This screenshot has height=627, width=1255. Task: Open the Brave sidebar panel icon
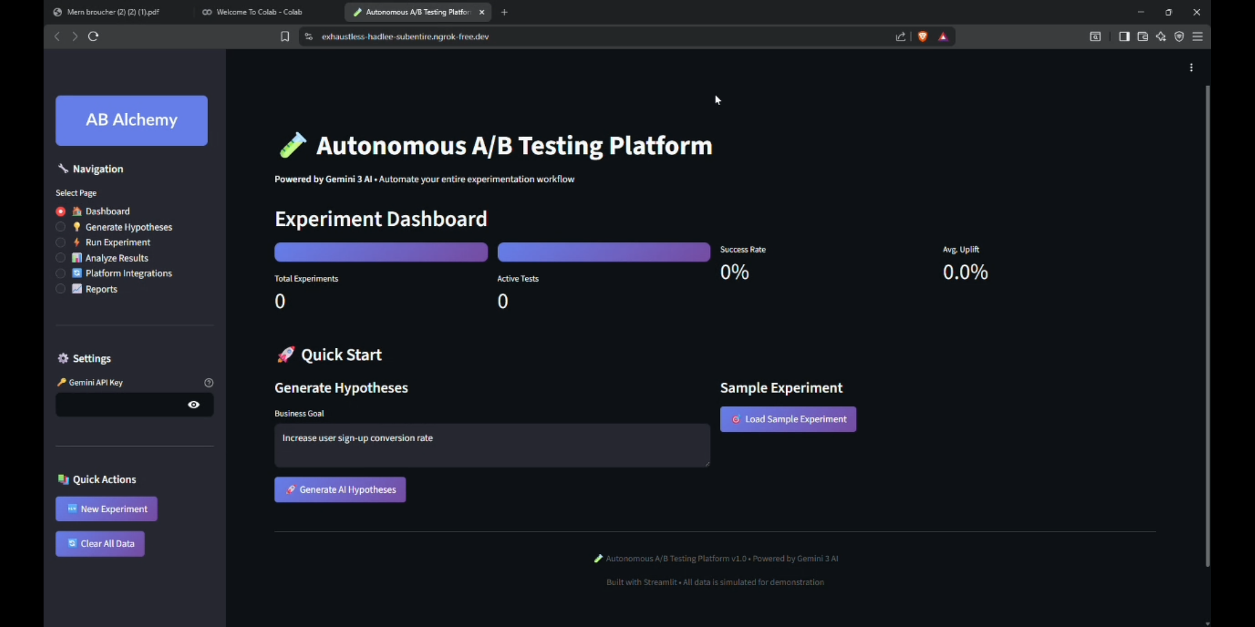point(1124,37)
